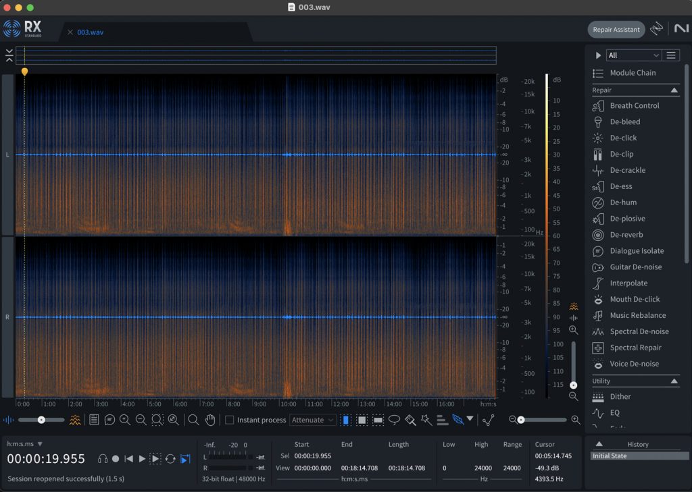The height and width of the screenshot is (492, 692).
Task: Select the Magic Wand selection tool
Action: 426,420
